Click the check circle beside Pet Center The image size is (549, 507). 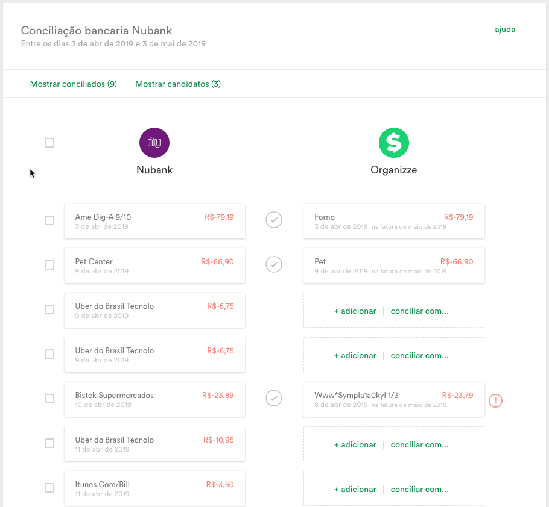pos(274,264)
